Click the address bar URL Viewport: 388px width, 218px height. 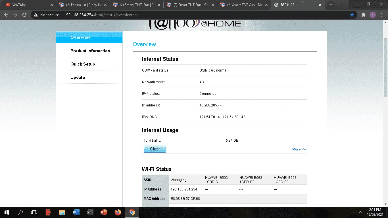[101, 15]
